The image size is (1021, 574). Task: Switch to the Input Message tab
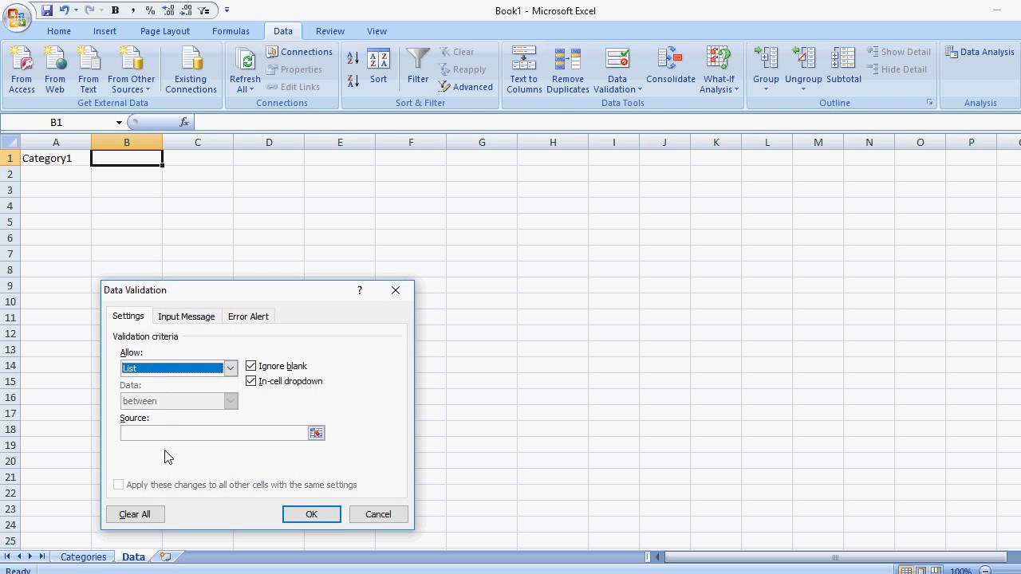coord(186,316)
